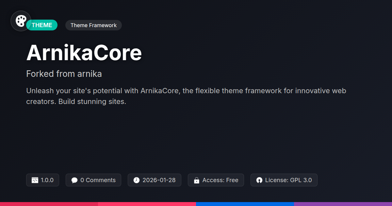The height and width of the screenshot is (206, 392).
Task: Click the 1.0.0 version badge
Action: tap(42, 180)
